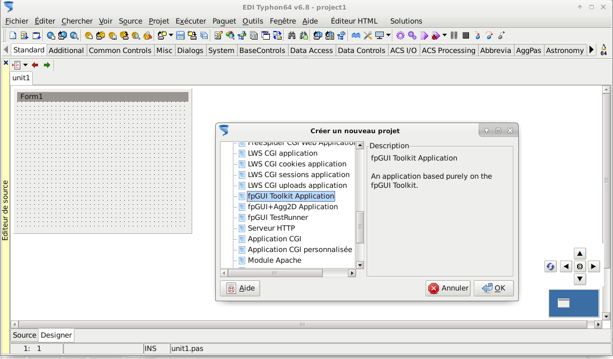Click the single purple gear Compile icon
The width and height of the screenshot is (613, 359).
coord(400,35)
